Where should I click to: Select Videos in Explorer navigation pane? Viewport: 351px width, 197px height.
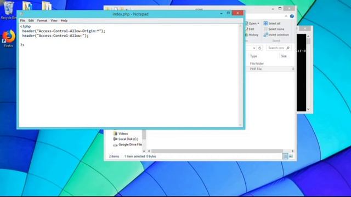[123, 134]
